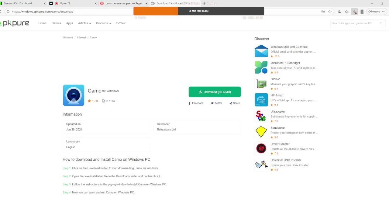Click the Reincubate Ltd. developer name
Image resolution: width=389 pixels, height=219 pixels.
point(167,130)
